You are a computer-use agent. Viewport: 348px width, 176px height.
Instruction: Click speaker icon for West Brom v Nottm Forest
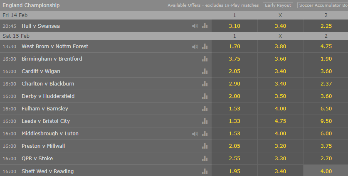[x=195, y=46]
